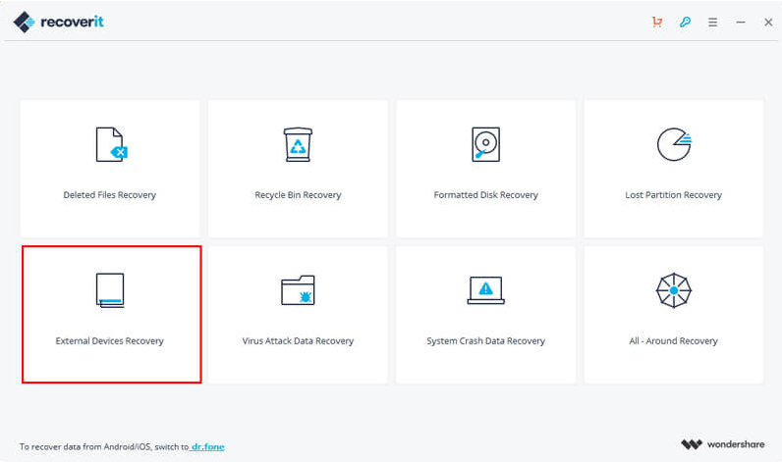Click the Deleted Files Recovery document icon
Viewport: 782px width, 462px height.
pos(110,144)
